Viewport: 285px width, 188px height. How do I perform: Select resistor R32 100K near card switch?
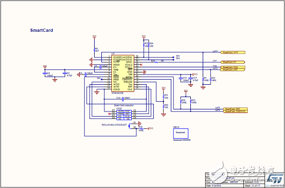(141, 128)
